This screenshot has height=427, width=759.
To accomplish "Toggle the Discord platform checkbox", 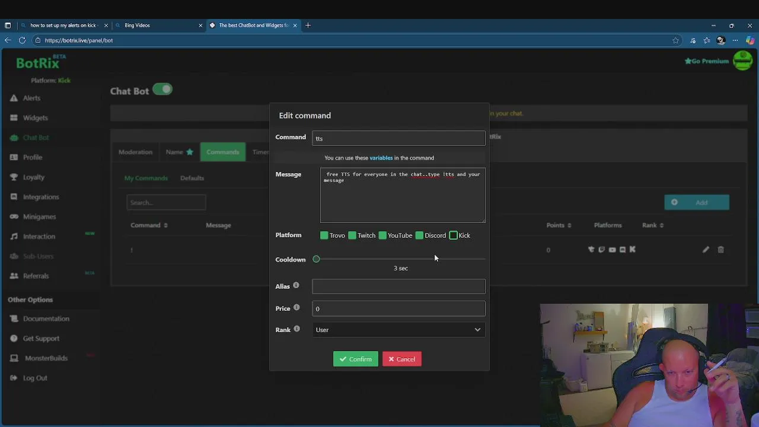I will coord(419,235).
